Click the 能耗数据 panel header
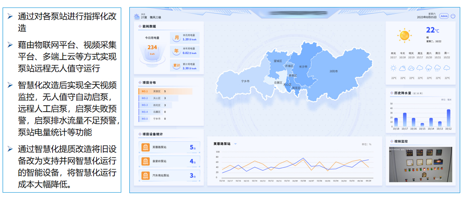 tap(149, 26)
